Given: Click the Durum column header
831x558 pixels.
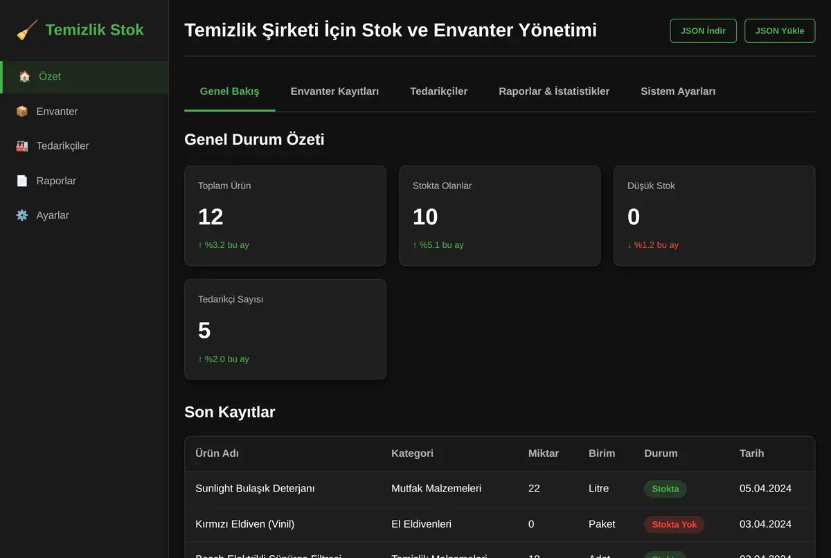Looking at the screenshot, I should [x=661, y=453].
